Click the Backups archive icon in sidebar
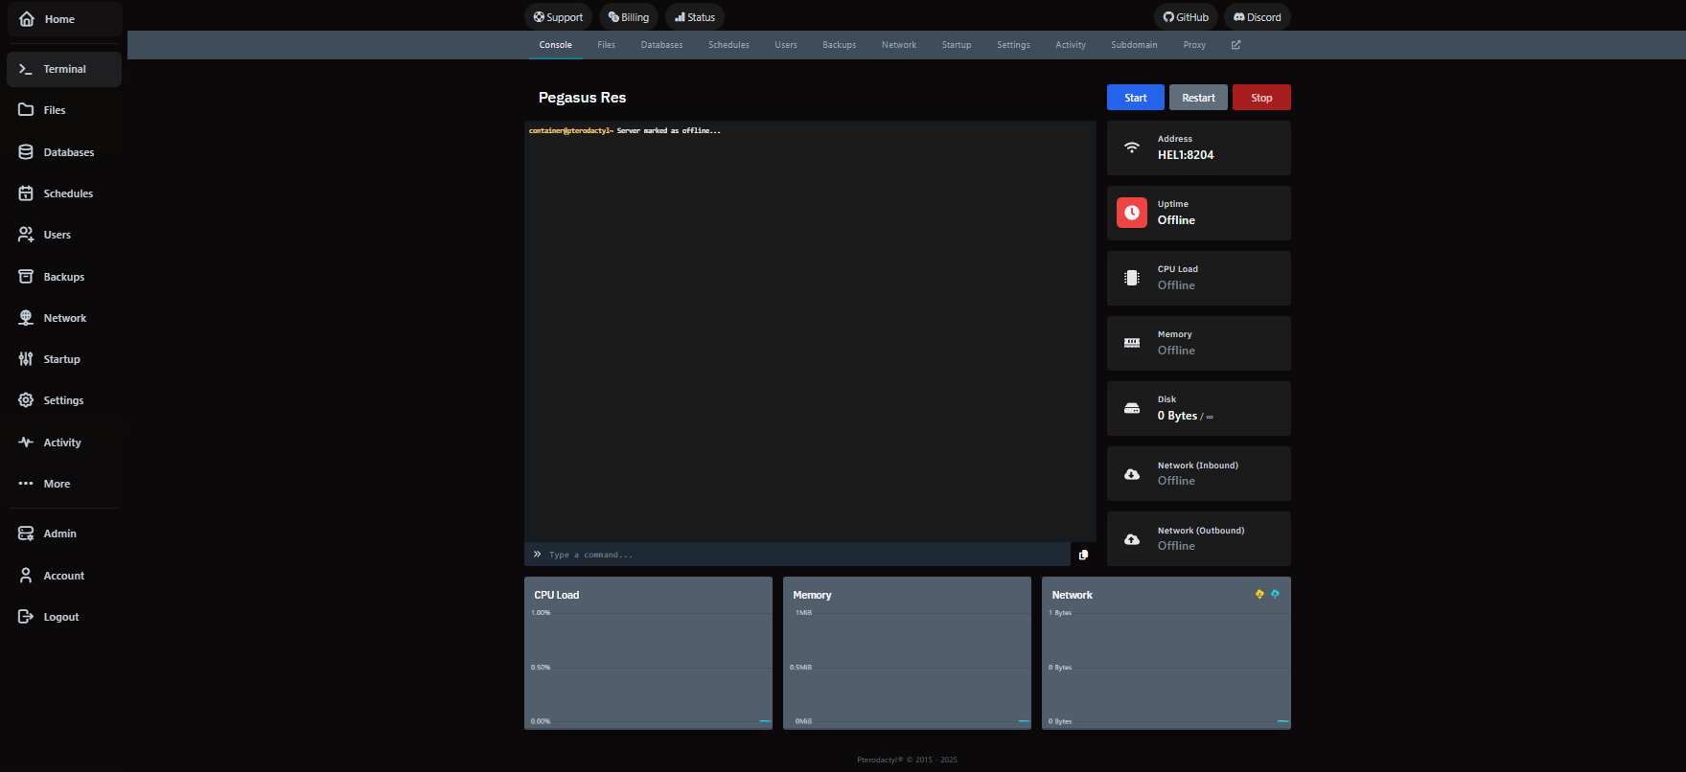 pos(26,277)
